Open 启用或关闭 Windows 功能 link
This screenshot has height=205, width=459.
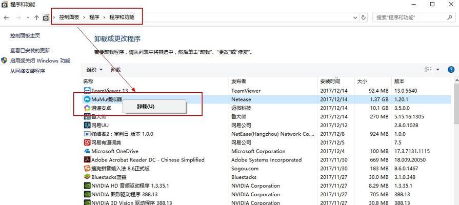click(x=40, y=61)
